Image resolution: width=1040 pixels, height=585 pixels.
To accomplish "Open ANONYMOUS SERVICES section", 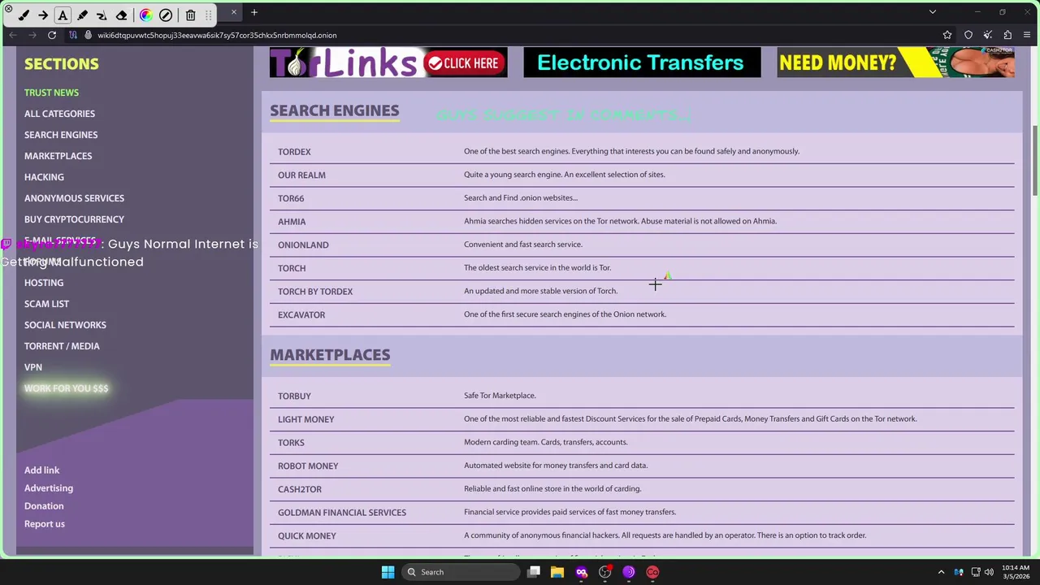I will tap(74, 198).
